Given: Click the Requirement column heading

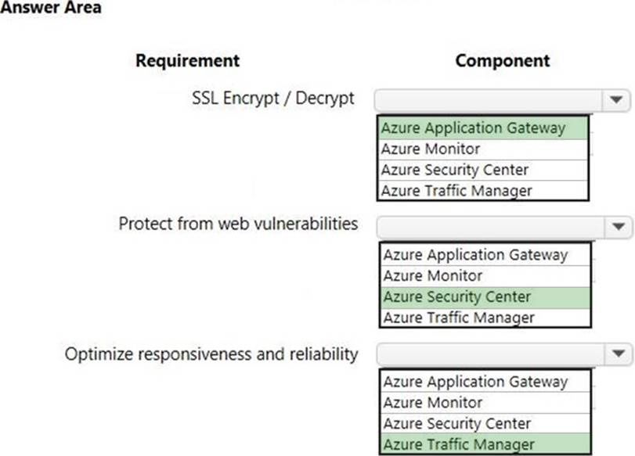Looking at the screenshot, I should [188, 60].
